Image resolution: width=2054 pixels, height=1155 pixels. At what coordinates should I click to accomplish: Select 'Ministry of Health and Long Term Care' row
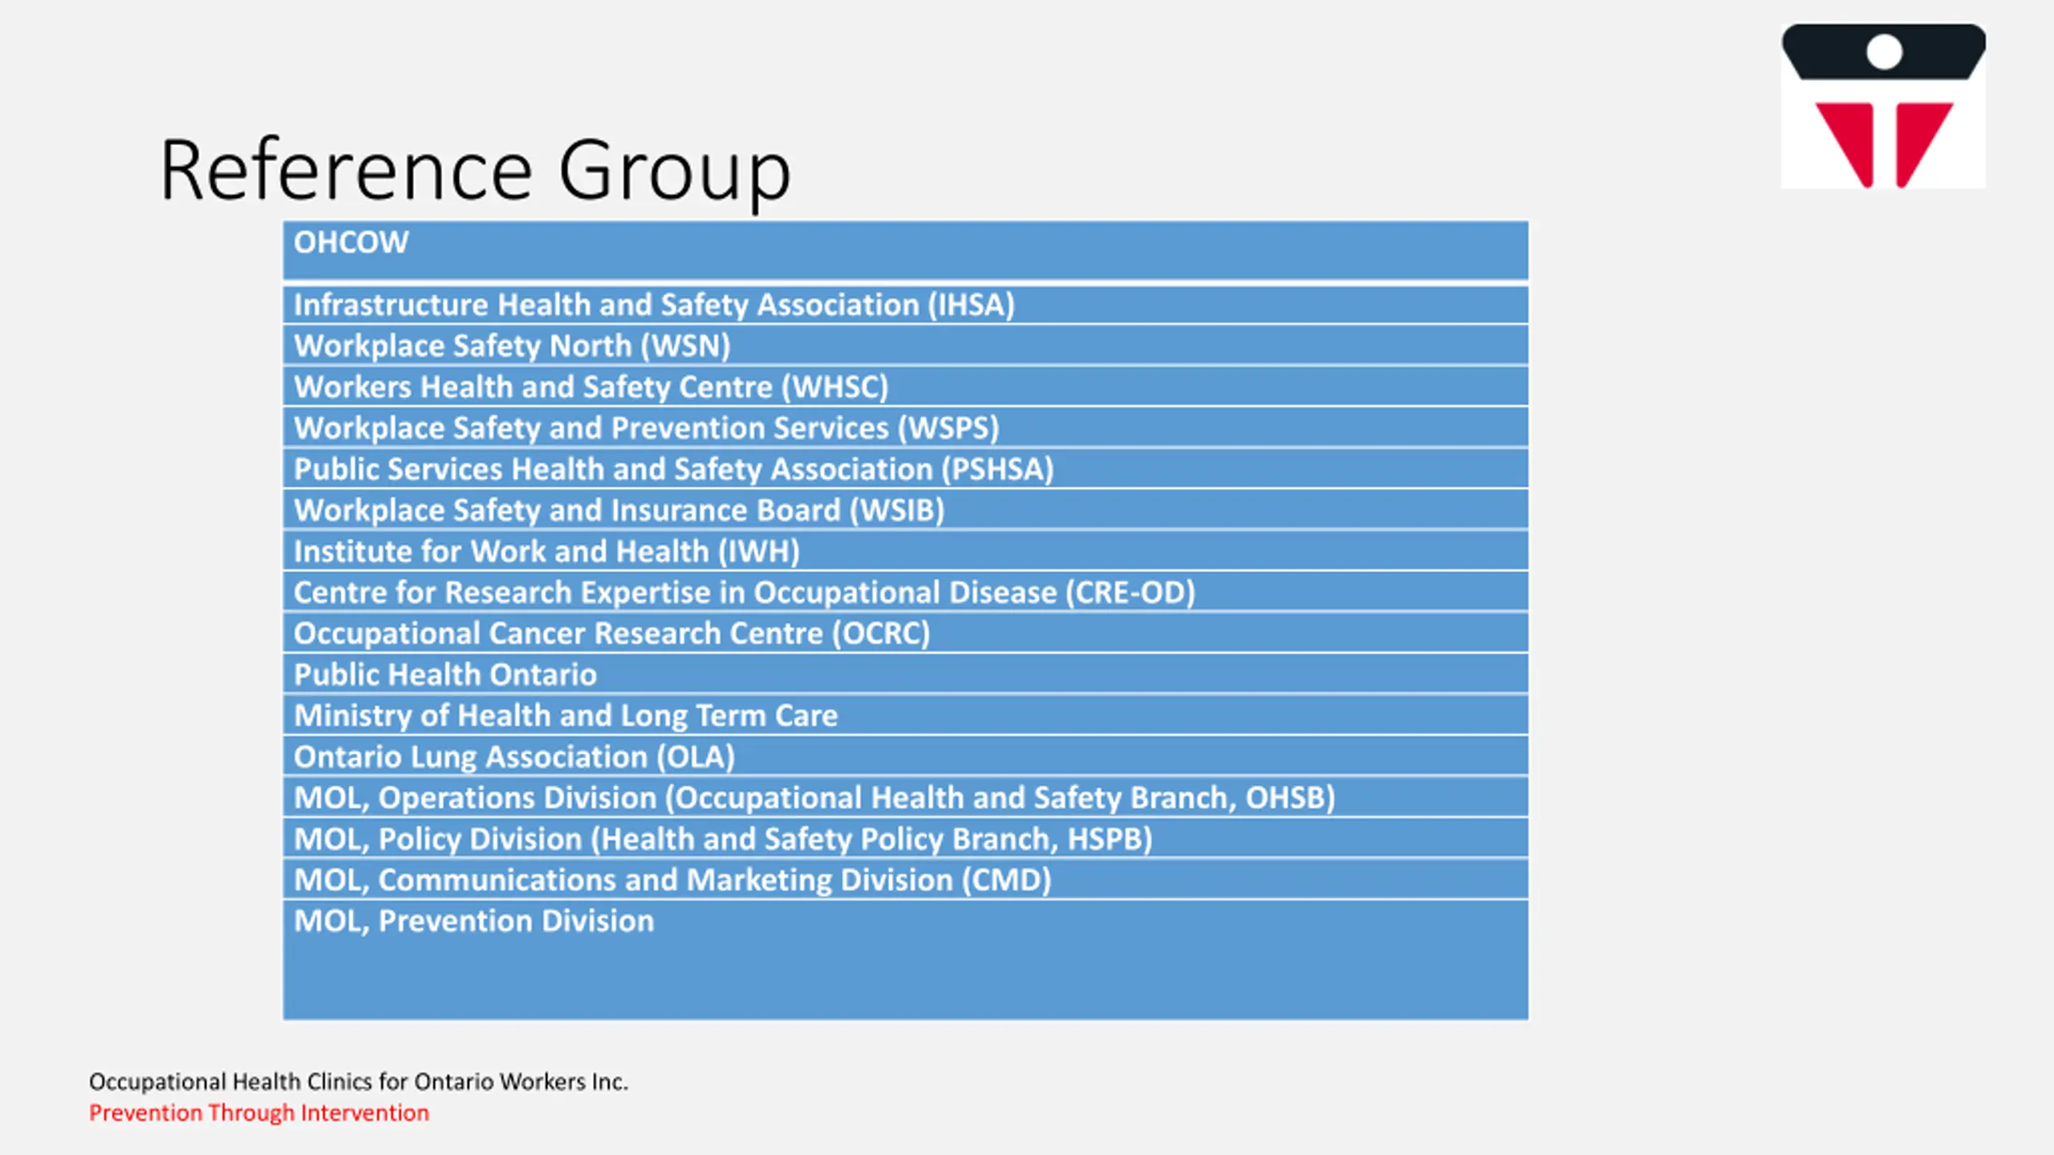906,715
